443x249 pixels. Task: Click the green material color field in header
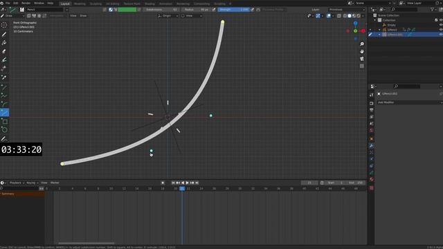coord(127,10)
